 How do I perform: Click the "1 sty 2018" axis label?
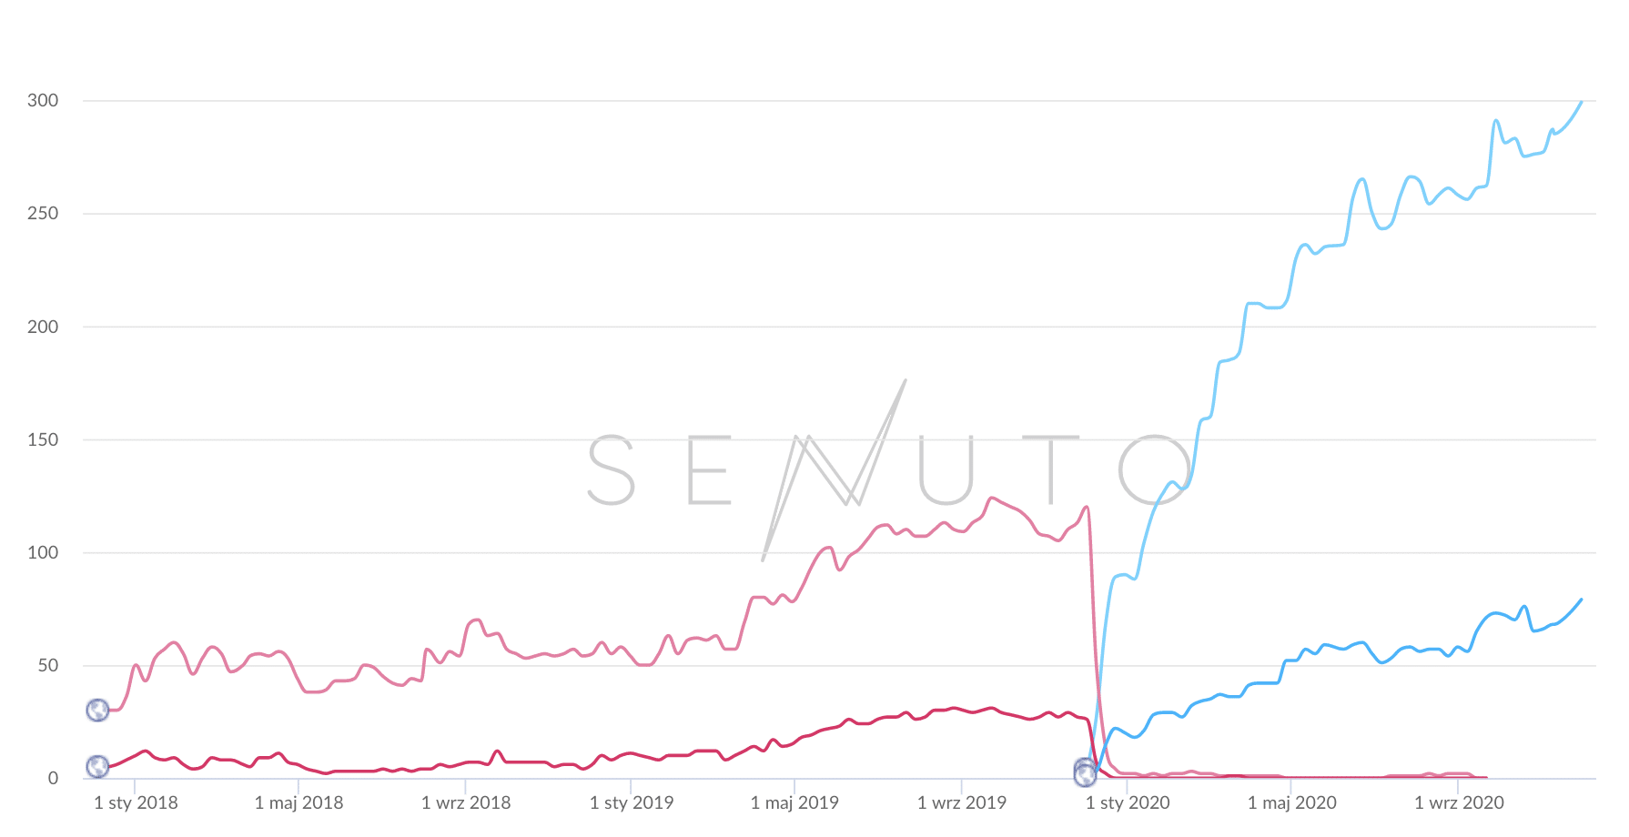(x=136, y=802)
